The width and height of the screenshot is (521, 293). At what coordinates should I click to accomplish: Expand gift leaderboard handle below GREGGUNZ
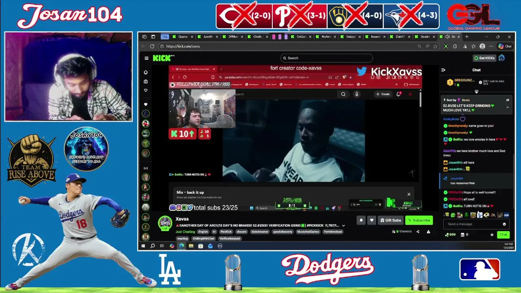(x=476, y=92)
